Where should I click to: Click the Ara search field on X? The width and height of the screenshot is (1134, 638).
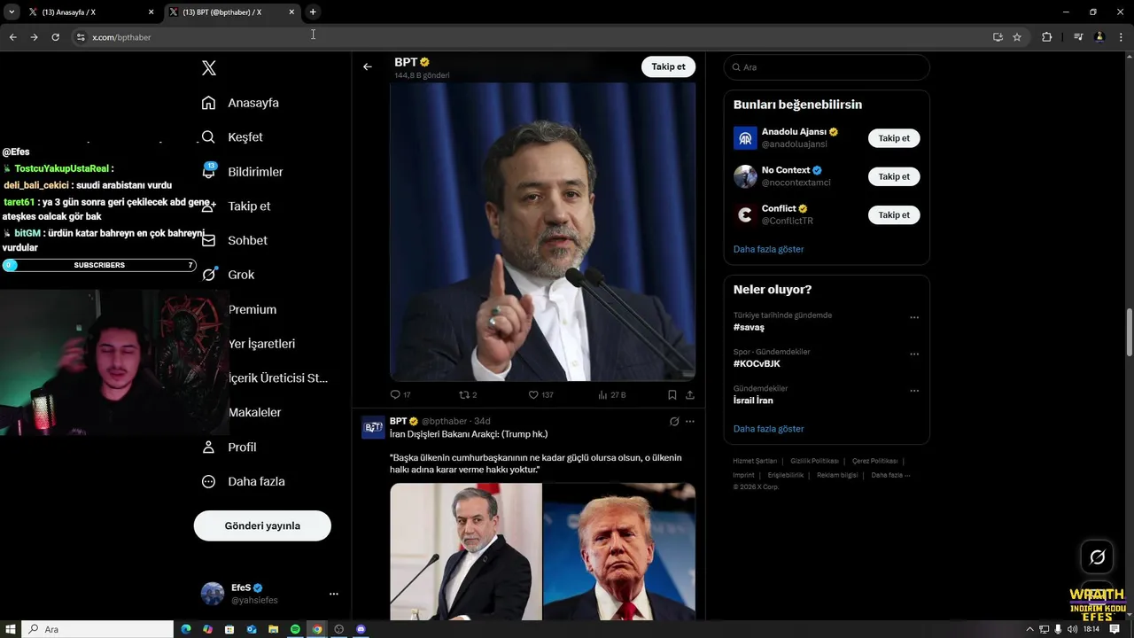coord(827,67)
